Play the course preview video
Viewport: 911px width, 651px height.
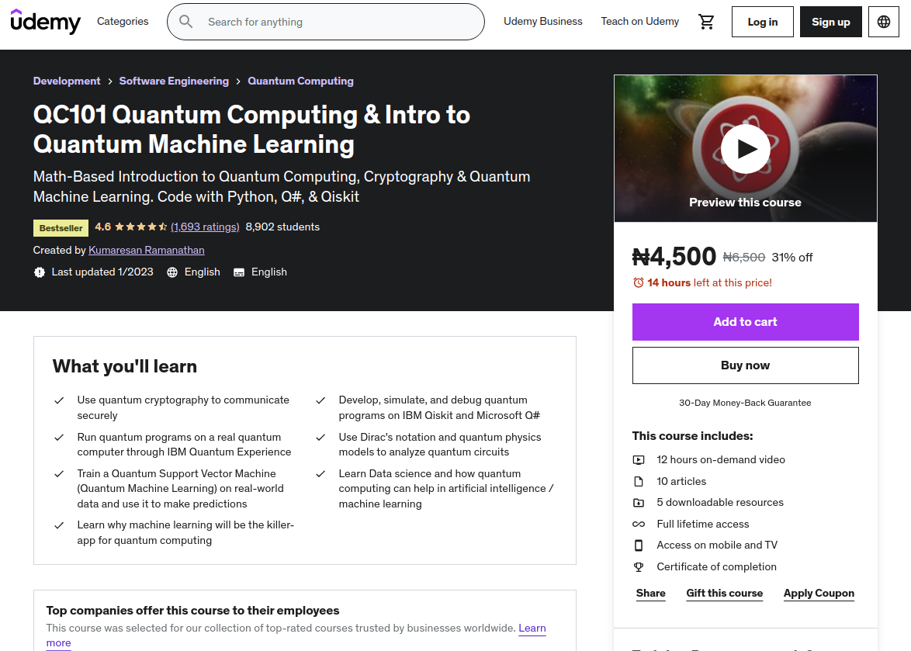745,148
